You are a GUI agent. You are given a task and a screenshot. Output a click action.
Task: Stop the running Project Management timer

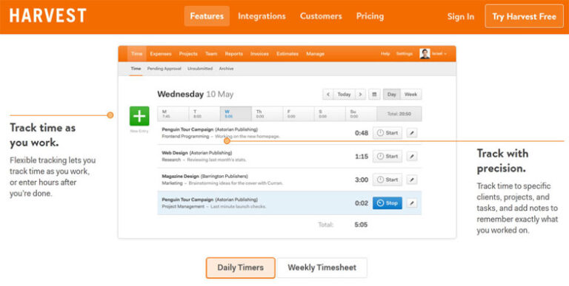[387, 203]
